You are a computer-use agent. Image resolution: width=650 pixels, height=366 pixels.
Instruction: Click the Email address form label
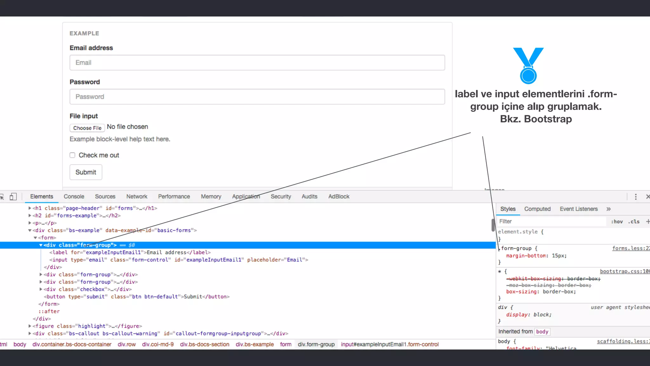(91, 48)
